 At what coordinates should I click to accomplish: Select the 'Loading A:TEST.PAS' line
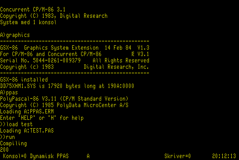pos(27,131)
